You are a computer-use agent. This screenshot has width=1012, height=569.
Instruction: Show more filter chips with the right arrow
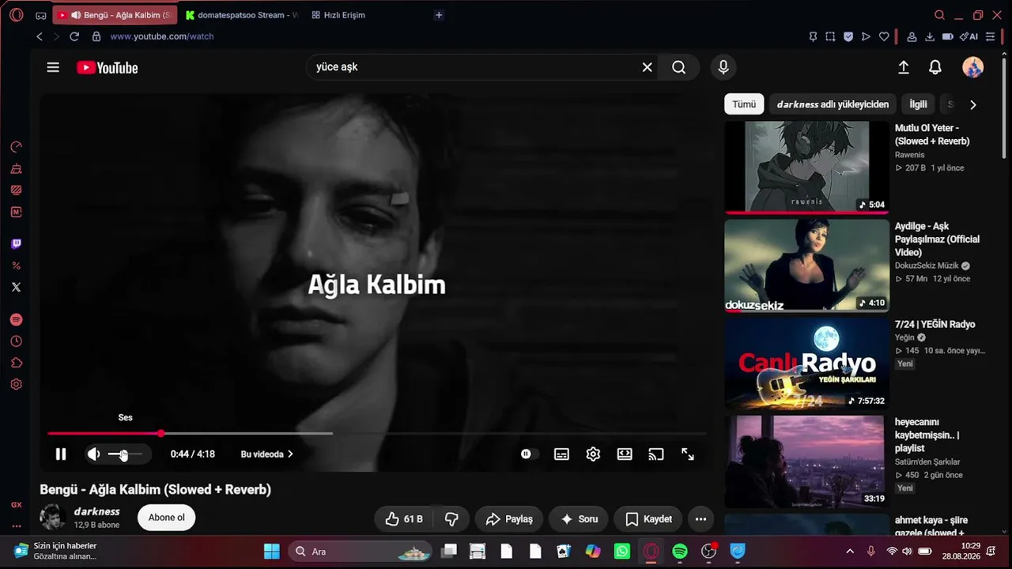tap(972, 104)
